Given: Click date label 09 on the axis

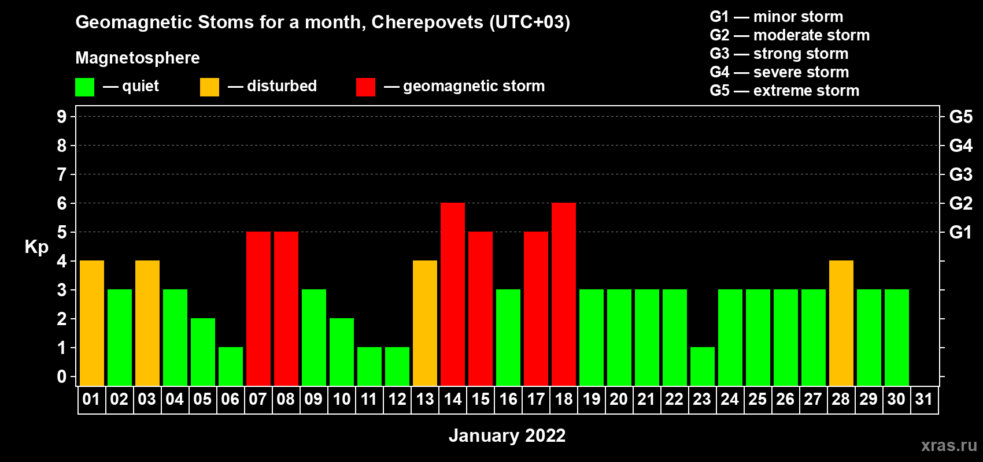Looking at the screenshot, I should [313, 399].
